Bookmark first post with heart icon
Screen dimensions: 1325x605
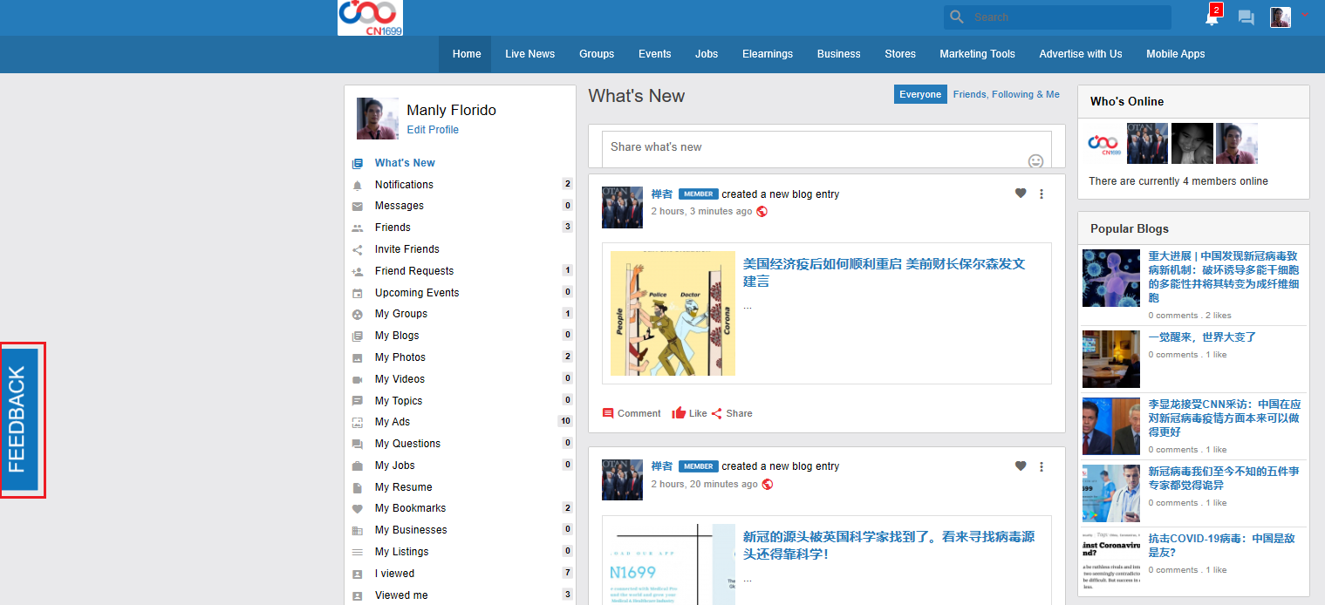point(1021,194)
